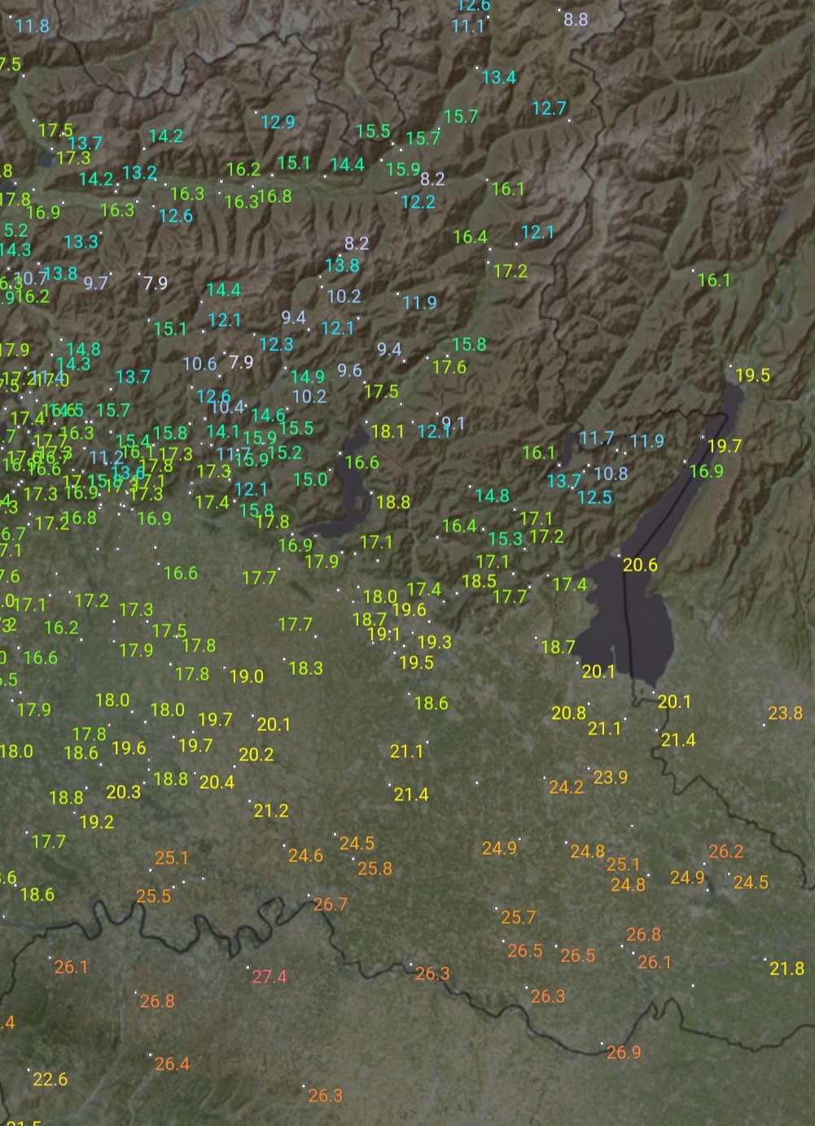Select the 15.0 temperature reading
Image resolution: width=815 pixels, height=1126 pixels.
tap(310, 480)
